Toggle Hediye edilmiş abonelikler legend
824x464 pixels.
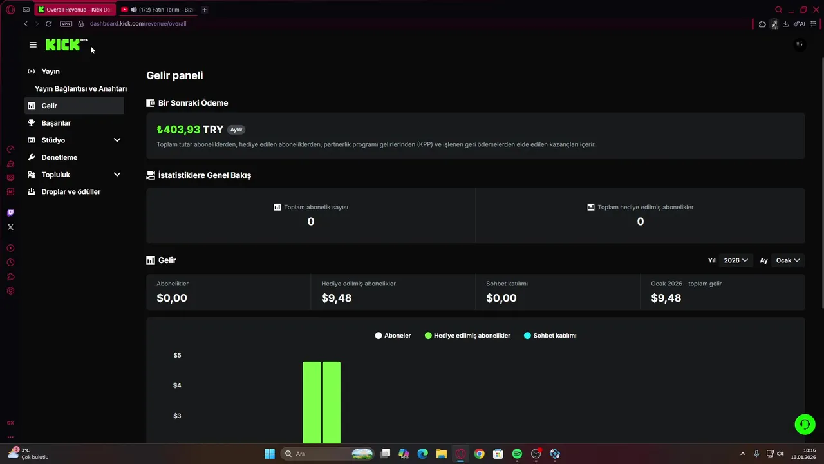click(467, 336)
